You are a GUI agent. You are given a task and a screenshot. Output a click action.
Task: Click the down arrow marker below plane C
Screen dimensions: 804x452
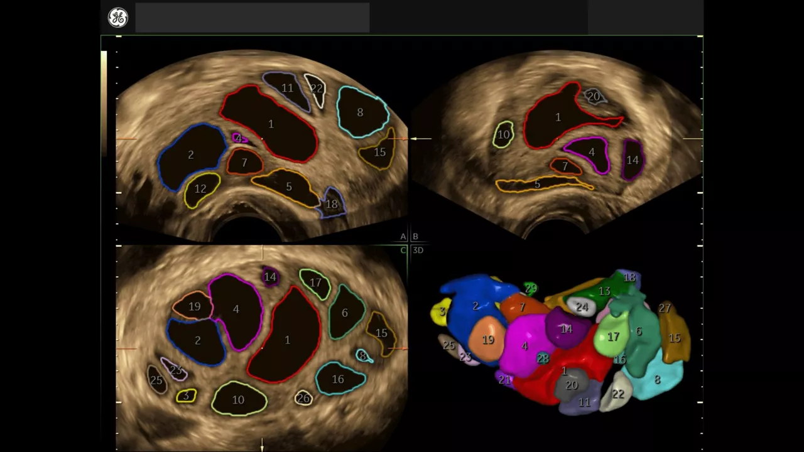[x=262, y=445]
